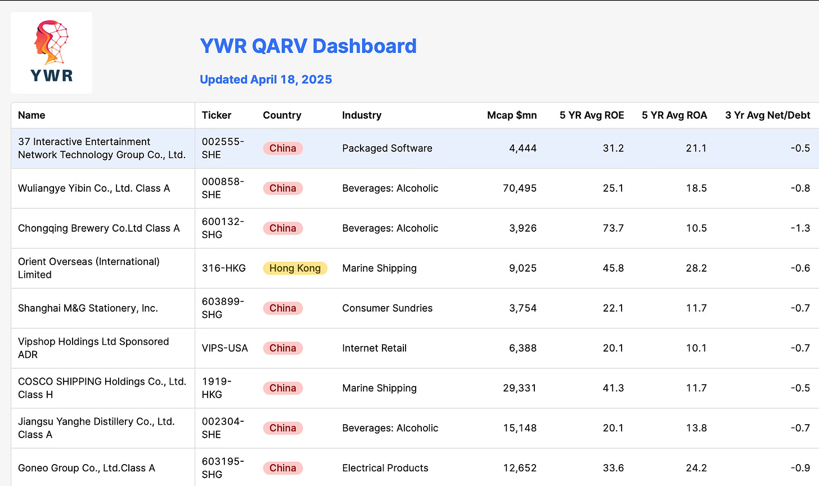
Task: Sort by the 5 YR Avg ROE header
Action: point(592,115)
